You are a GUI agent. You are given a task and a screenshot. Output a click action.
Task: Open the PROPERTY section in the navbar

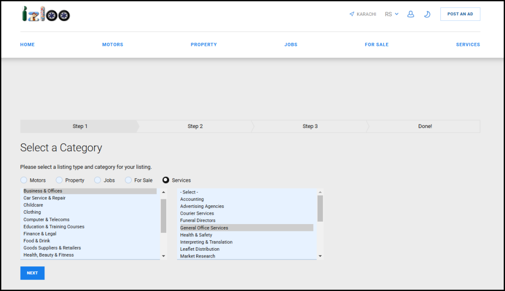tap(204, 44)
